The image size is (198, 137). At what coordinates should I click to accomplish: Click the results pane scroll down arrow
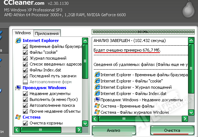(x=191, y=113)
